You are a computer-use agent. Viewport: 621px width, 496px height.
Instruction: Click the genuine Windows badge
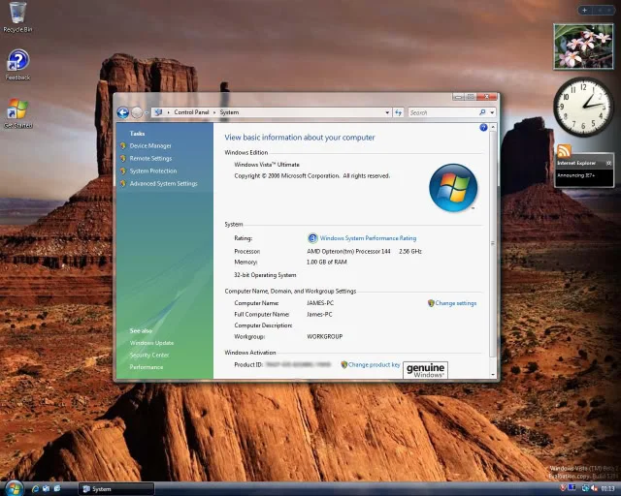[425, 370]
